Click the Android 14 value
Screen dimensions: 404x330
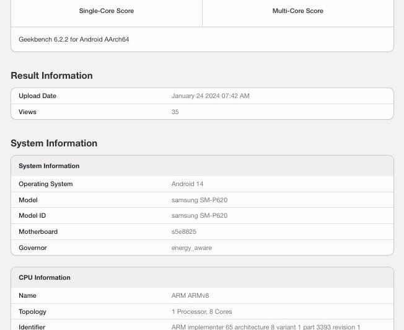187,184
